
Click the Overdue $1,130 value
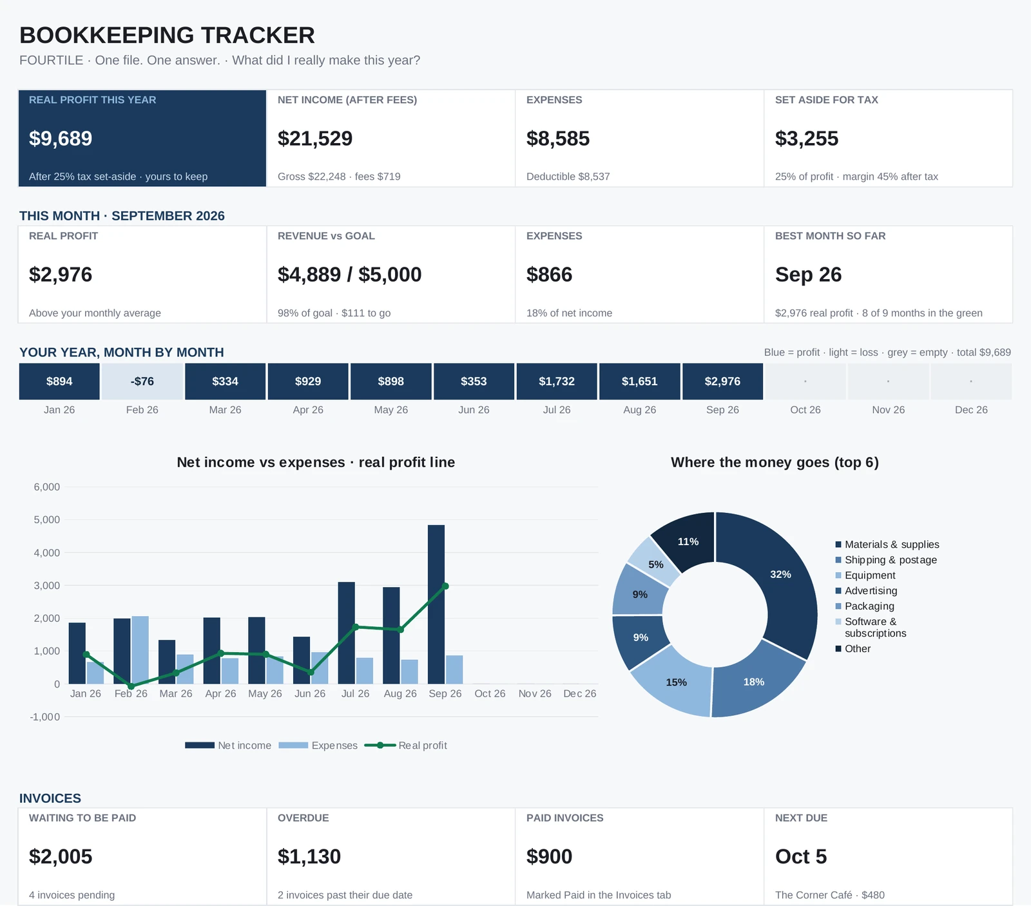tap(309, 857)
